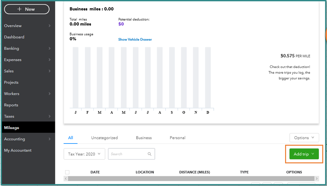Open the Options dropdown
327x186 pixels.
pos(304,138)
